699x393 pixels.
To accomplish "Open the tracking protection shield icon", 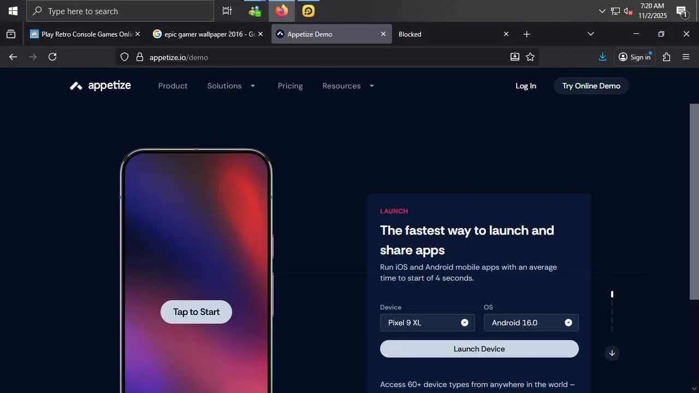I will click(125, 57).
